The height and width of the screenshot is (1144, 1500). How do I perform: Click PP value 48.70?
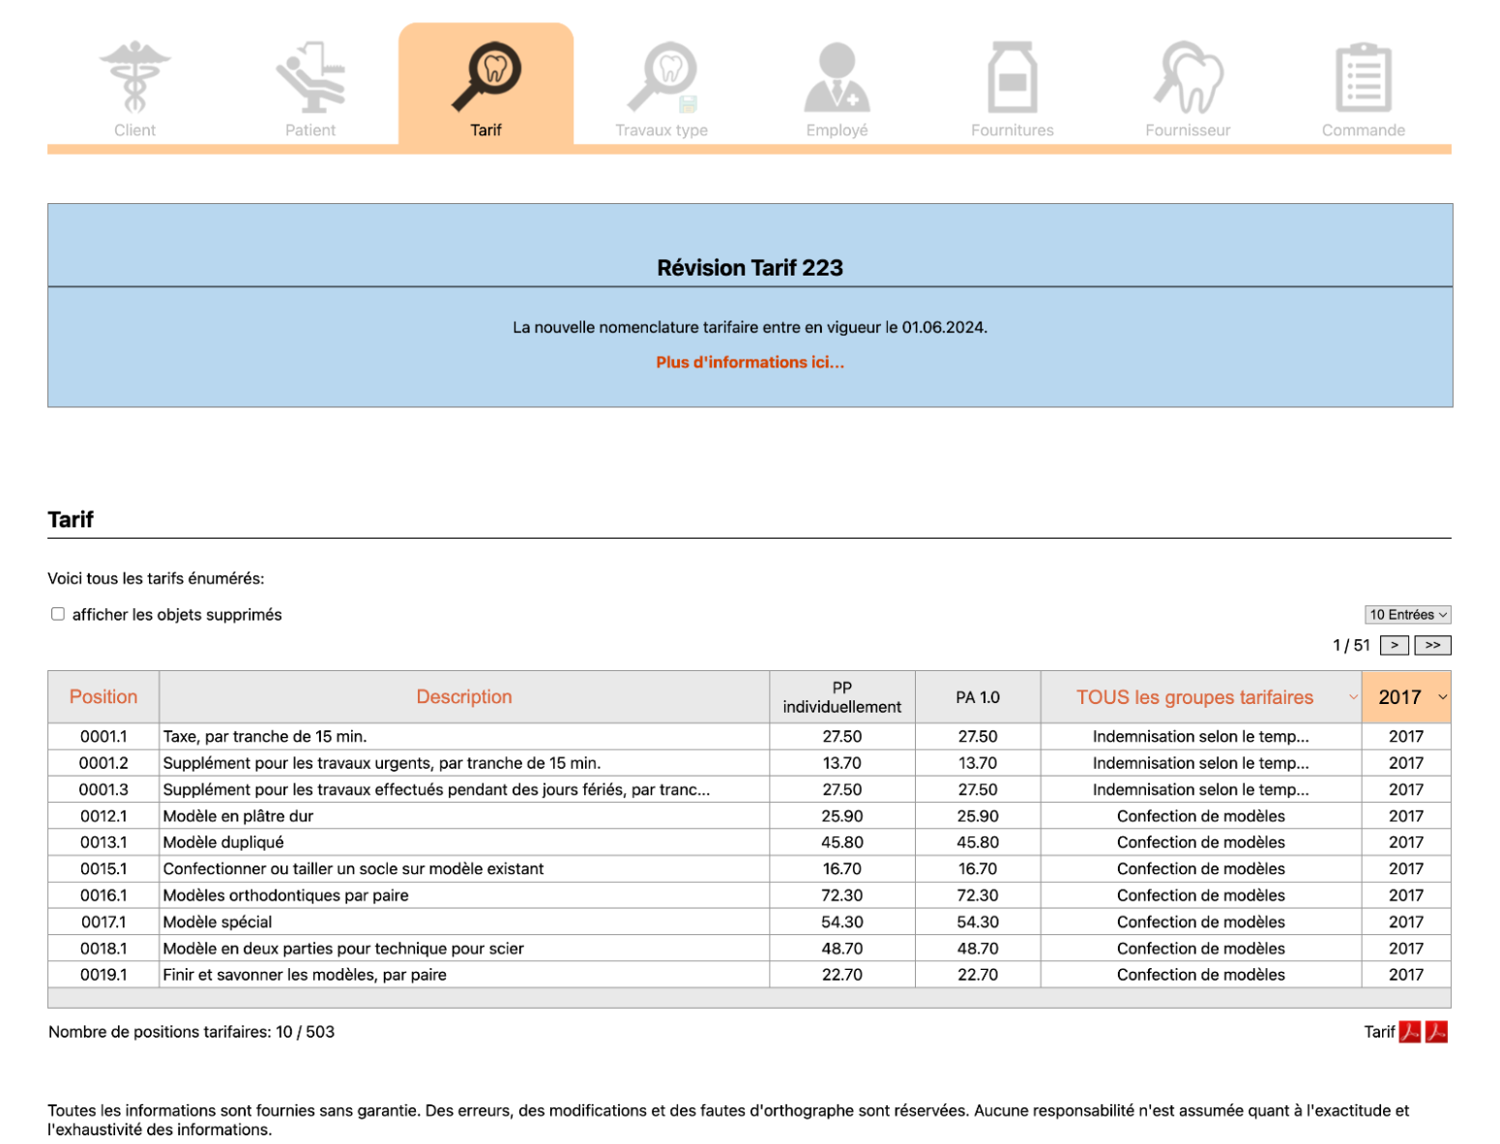coord(842,949)
